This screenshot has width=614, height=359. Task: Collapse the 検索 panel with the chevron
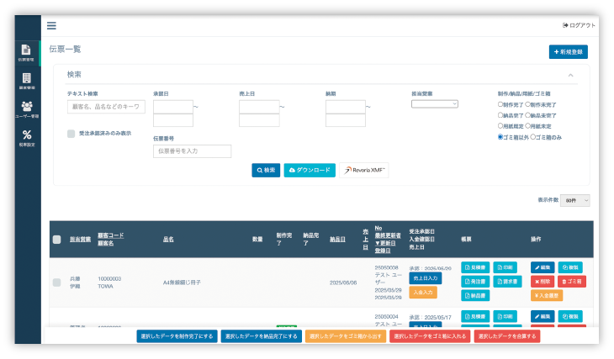point(572,76)
